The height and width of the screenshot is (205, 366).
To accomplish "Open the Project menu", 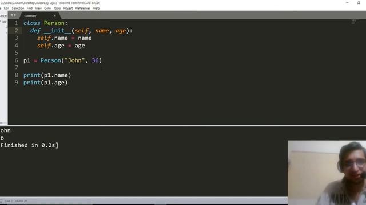I will (x=68, y=9).
